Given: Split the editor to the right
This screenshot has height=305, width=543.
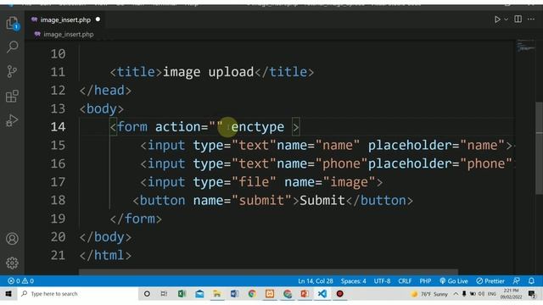Looking at the screenshot, I should click(518, 19).
